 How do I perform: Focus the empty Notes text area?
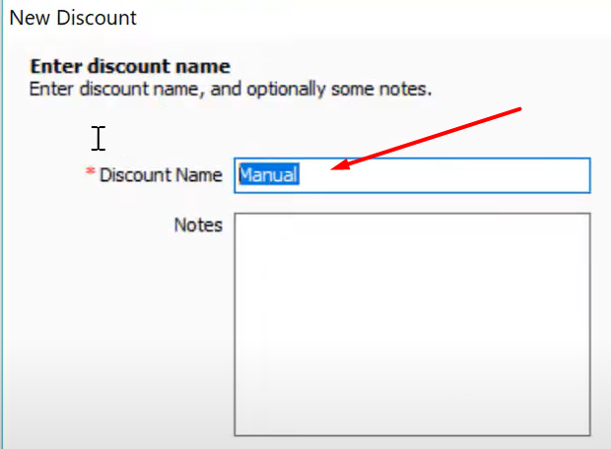point(412,324)
